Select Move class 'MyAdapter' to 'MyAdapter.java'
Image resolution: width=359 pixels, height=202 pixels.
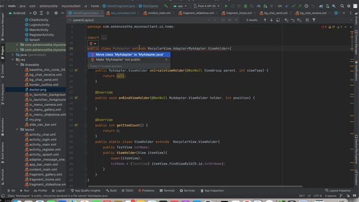point(129,54)
